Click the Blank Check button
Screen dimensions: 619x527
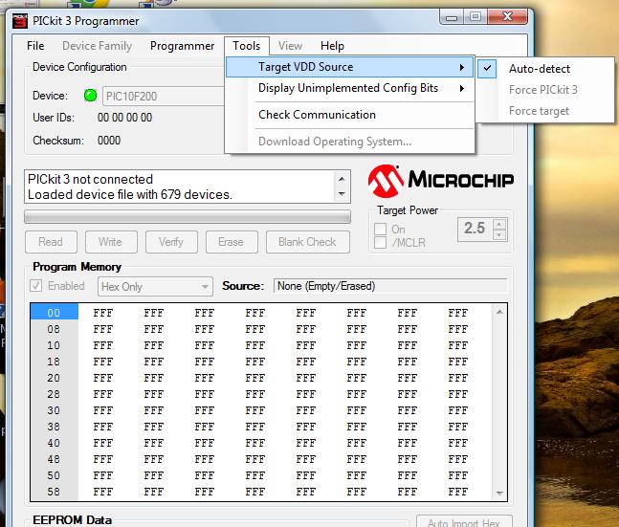(x=307, y=242)
